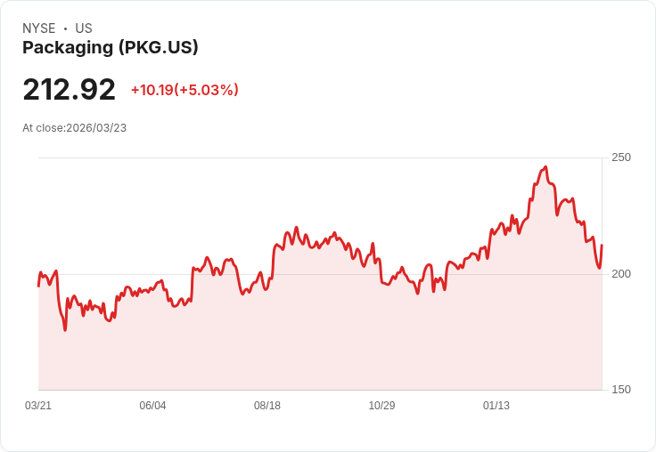Click the At close 2026/03/23 text

click(74, 128)
